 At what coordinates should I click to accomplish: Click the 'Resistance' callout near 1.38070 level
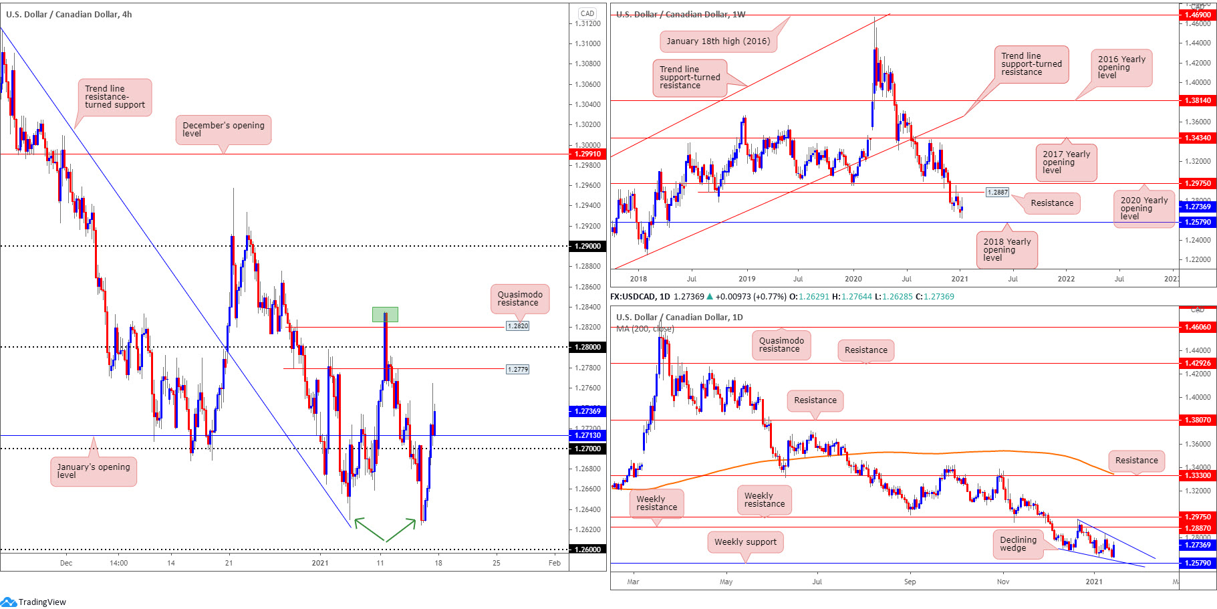tap(815, 400)
